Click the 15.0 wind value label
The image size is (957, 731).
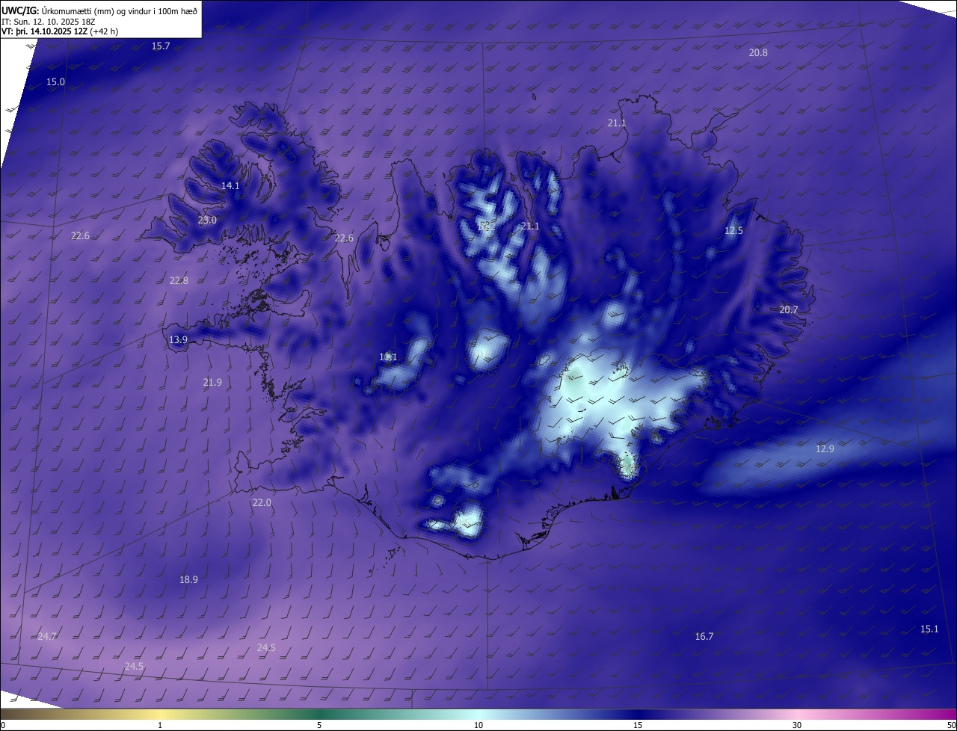tap(55, 82)
